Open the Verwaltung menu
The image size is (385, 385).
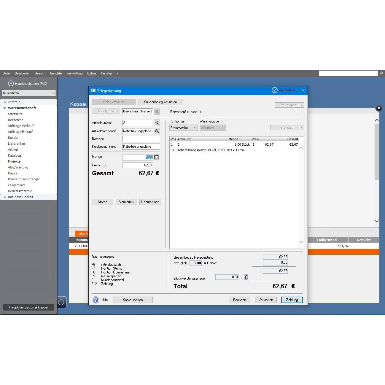click(74, 73)
